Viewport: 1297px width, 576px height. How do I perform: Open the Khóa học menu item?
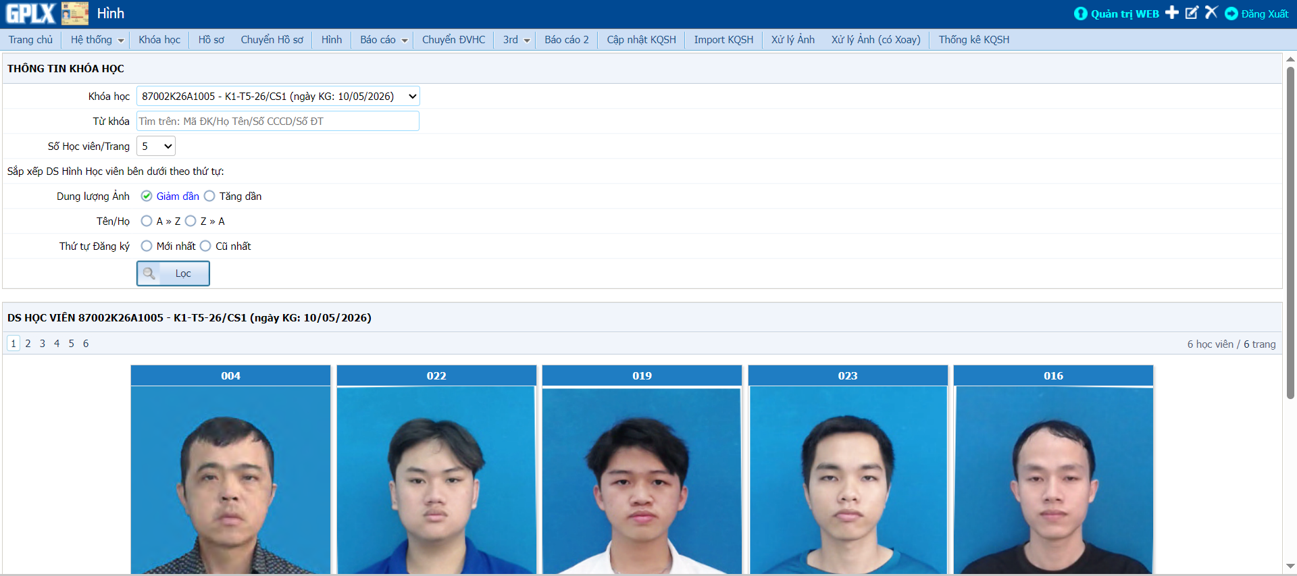[159, 40]
